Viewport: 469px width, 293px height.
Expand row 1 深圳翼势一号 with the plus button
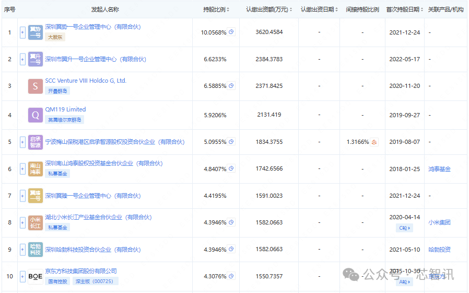(x=22, y=32)
